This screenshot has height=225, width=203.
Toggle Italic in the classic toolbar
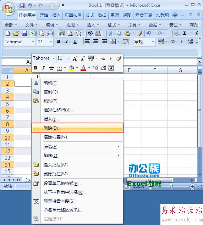(67, 41)
